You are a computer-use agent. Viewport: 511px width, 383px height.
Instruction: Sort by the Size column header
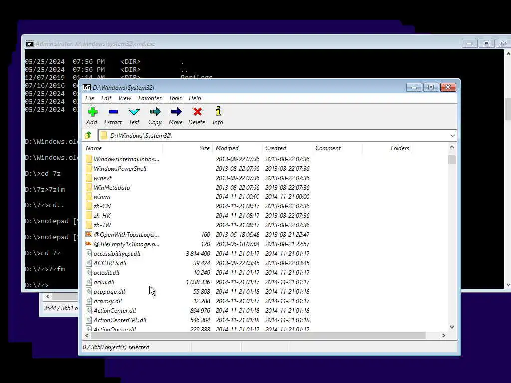pos(188,148)
